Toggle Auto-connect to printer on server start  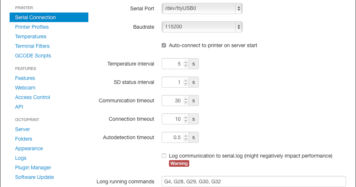[x=164, y=45]
